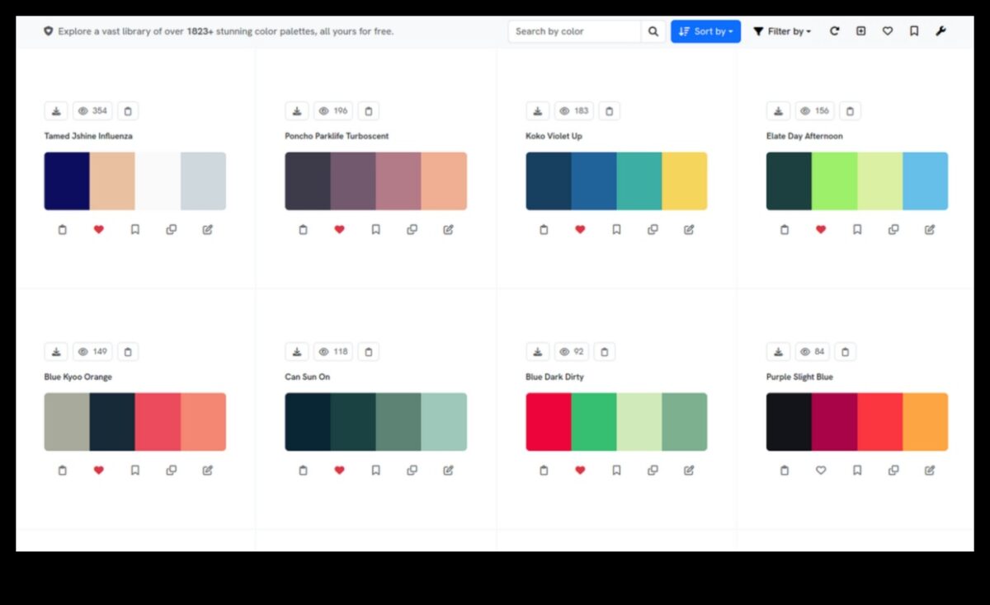Image resolution: width=990 pixels, height=605 pixels.
Task: Click the Elate Day Afternoon palette title
Action: coord(804,136)
